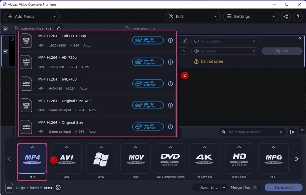Toggle the Merge files switch
The image size is (306, 195).
pyautogui.click(x=257, y=188)
